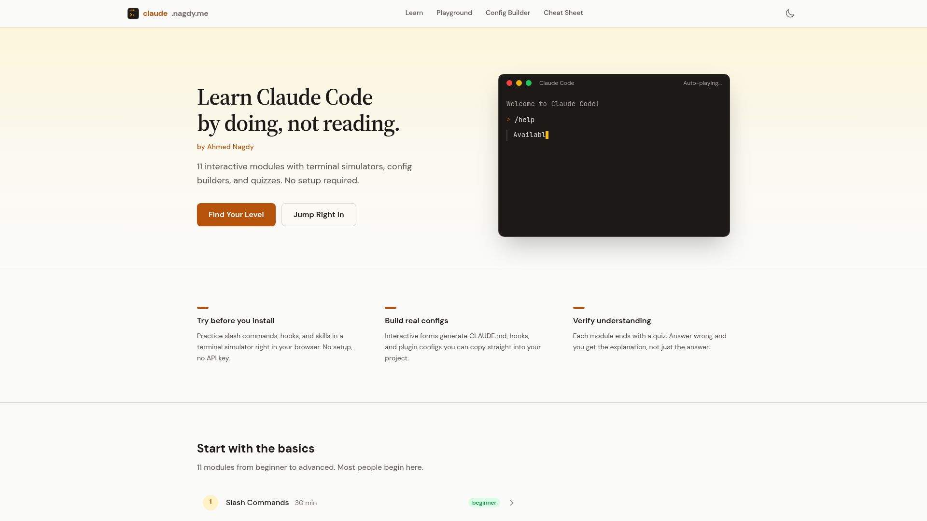Click the red dot in terminal window
This screenshot has width=927, height=521.
509,83
